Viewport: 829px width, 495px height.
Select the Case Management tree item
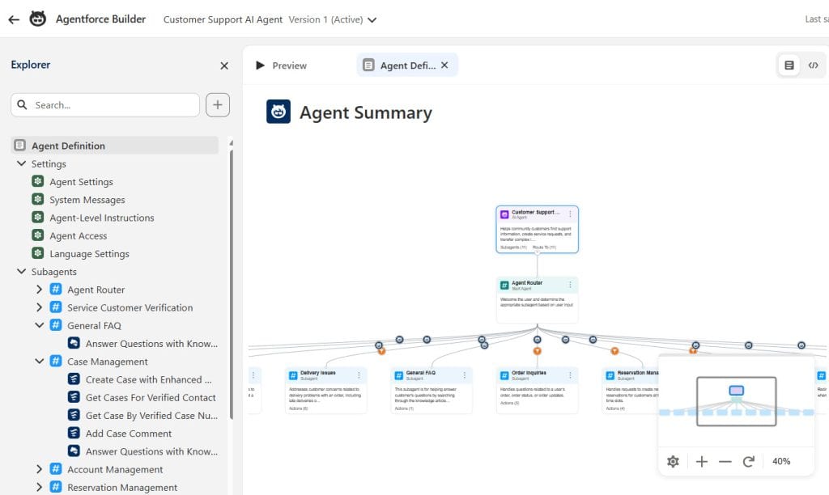[x=108, y=362]
